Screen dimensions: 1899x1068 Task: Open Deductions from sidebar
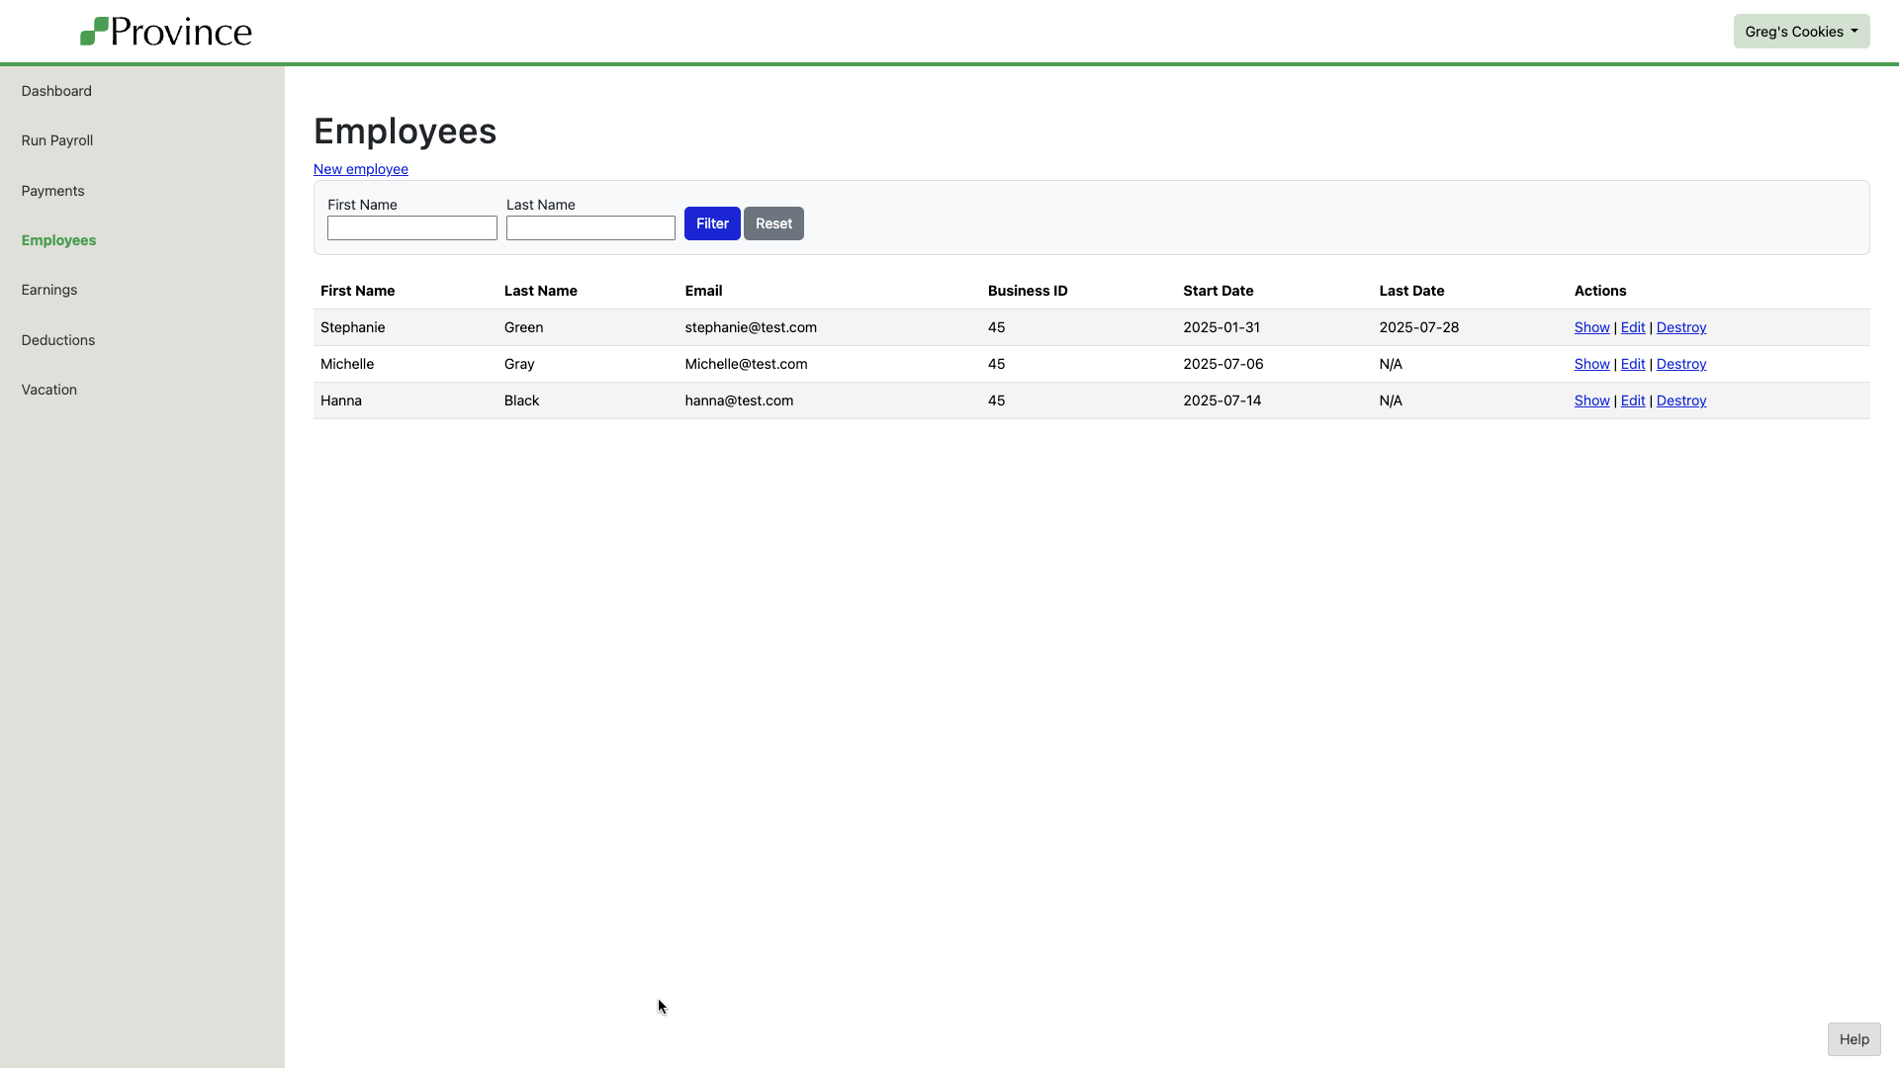pyautogui.click(x=58, y=340)
